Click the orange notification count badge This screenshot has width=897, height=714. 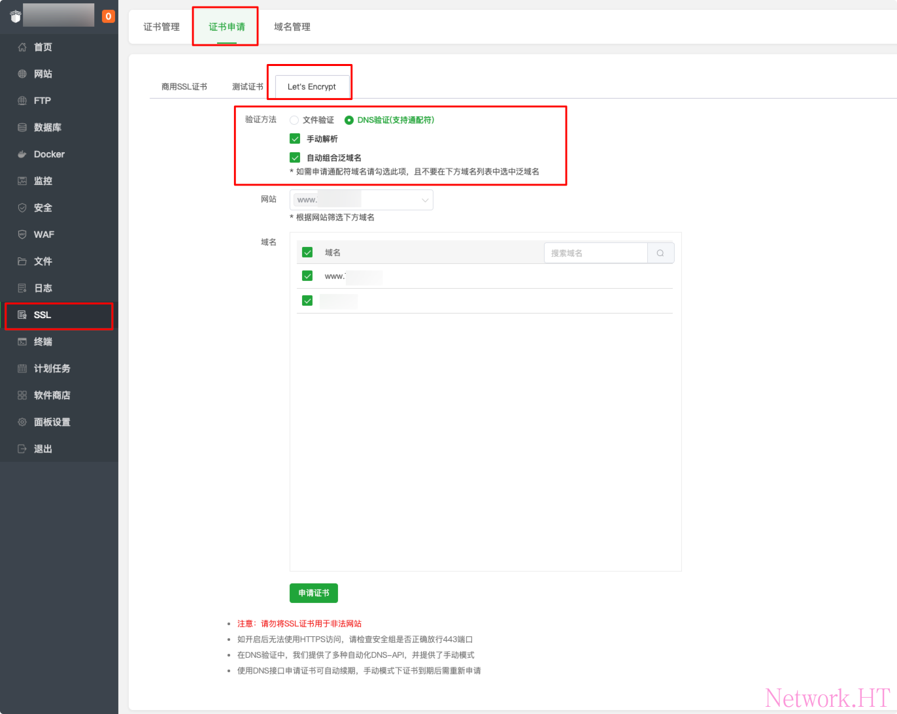[109, 16]
